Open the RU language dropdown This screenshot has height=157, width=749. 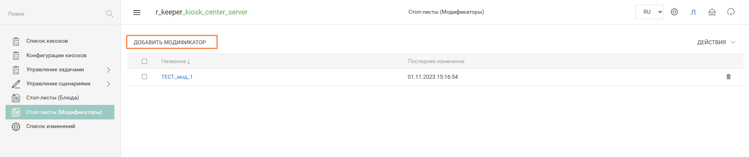[649, 12]
